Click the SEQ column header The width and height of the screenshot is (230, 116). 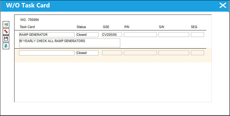click(x=194, y=27)
